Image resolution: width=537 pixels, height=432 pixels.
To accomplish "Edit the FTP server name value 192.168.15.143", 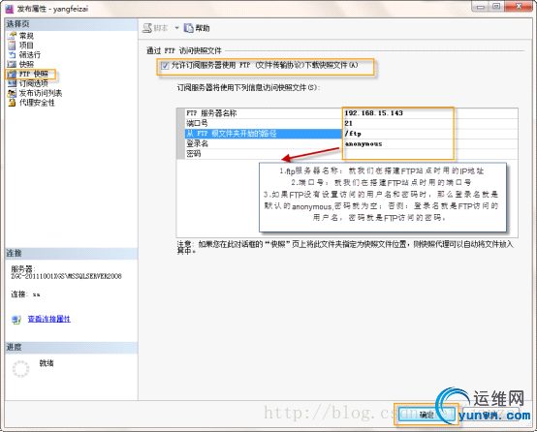I will pos(429,113).
